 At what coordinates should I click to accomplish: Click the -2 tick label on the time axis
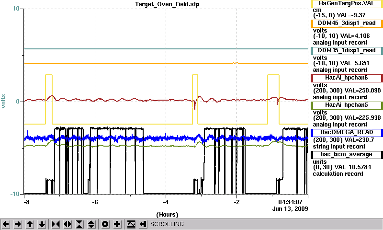[x=237, y=202]
